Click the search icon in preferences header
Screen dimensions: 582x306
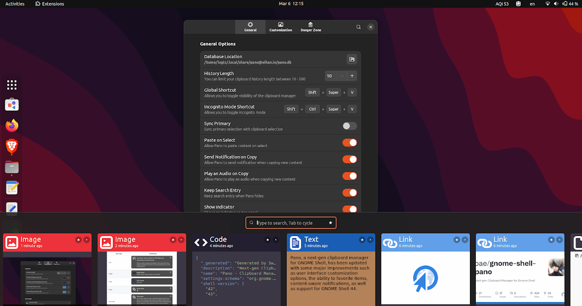click(x=358, y=27)
